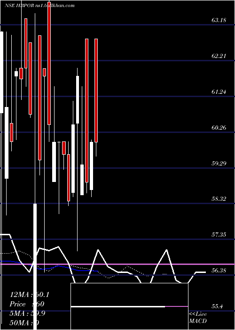
Task: Click the Live MACD label
Action: pos(198,318)
